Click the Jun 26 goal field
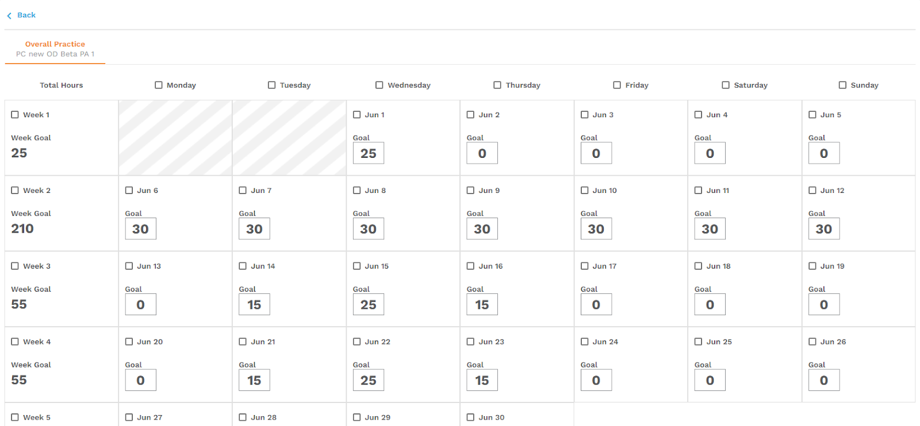The image size is (920, 426). coord(823,380)
